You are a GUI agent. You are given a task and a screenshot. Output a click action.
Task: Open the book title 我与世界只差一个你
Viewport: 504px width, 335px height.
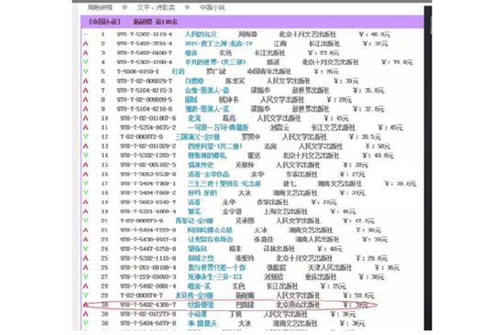pos(217,267)
